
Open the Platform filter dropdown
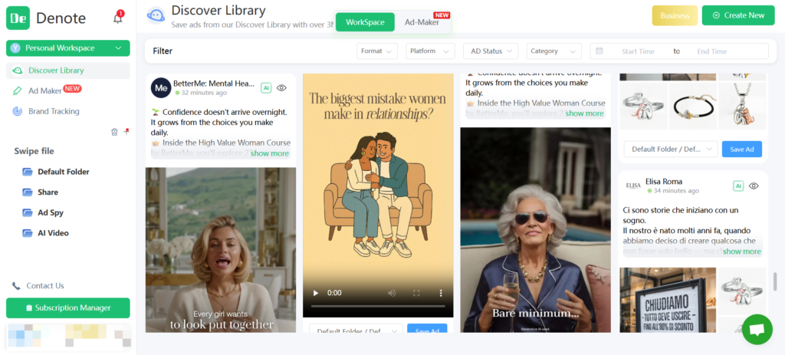(431, 51)
